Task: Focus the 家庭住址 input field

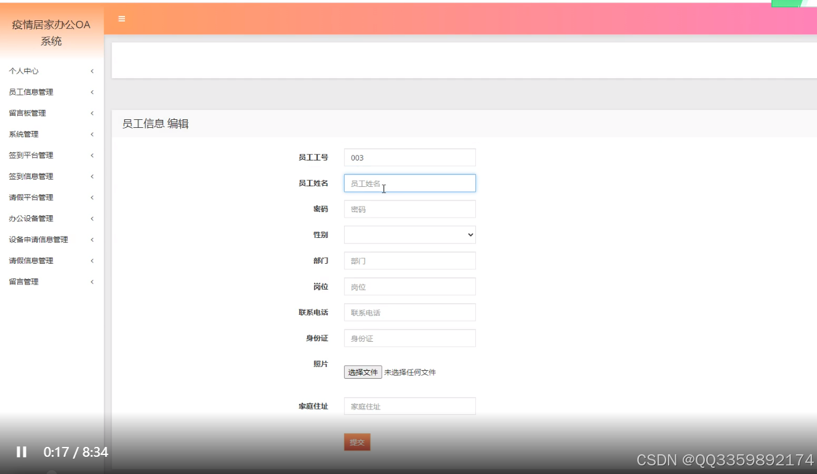Action: point(410,406)
